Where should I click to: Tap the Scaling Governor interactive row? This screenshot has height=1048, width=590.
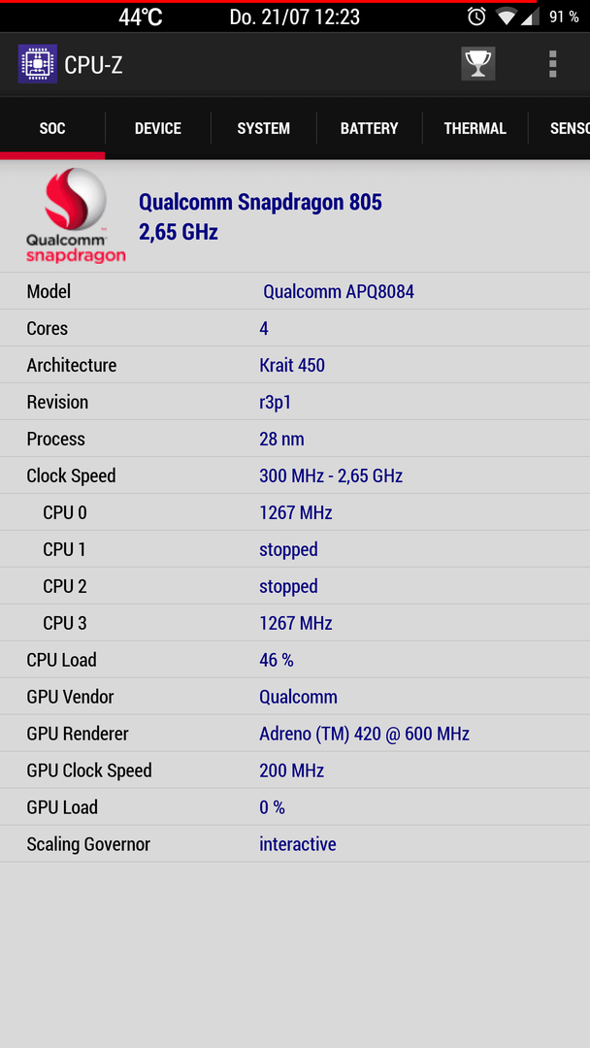[295, 843]
